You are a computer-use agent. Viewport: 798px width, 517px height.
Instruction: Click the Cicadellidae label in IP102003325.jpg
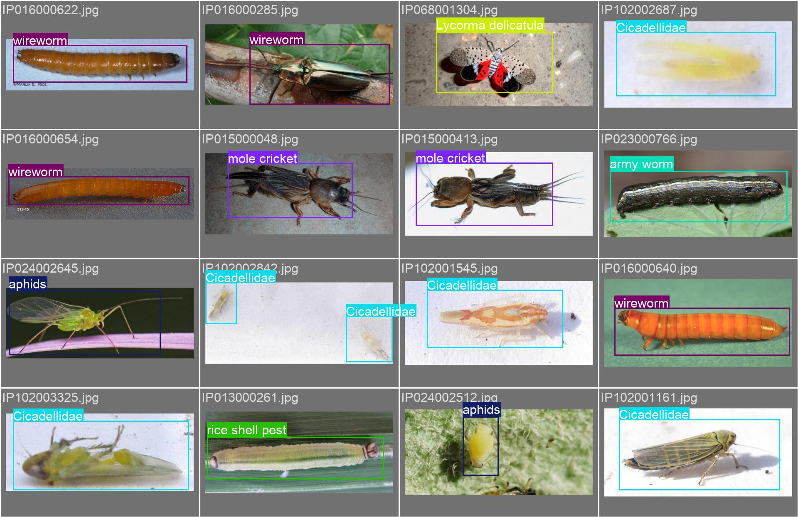coord(48,416)
